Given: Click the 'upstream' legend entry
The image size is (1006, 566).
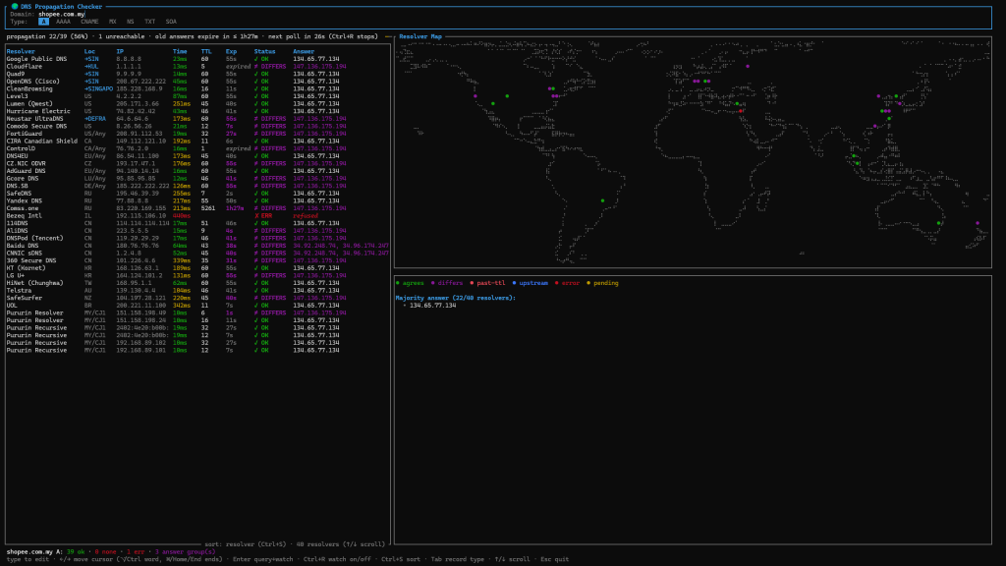Looking at the screenshot, I should coord(530,283).
